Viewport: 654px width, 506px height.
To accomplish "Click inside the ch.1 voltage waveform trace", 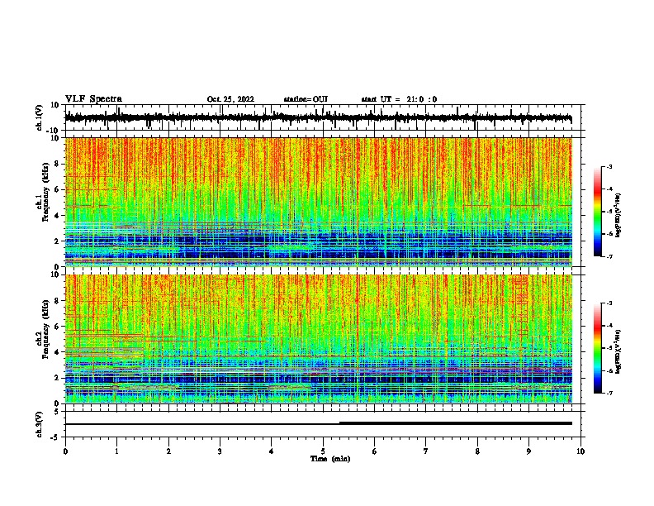I will pyautogui.click(x=318, y=117).
